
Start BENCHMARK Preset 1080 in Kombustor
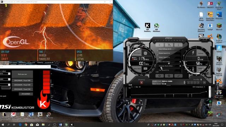tap(22, 81)
